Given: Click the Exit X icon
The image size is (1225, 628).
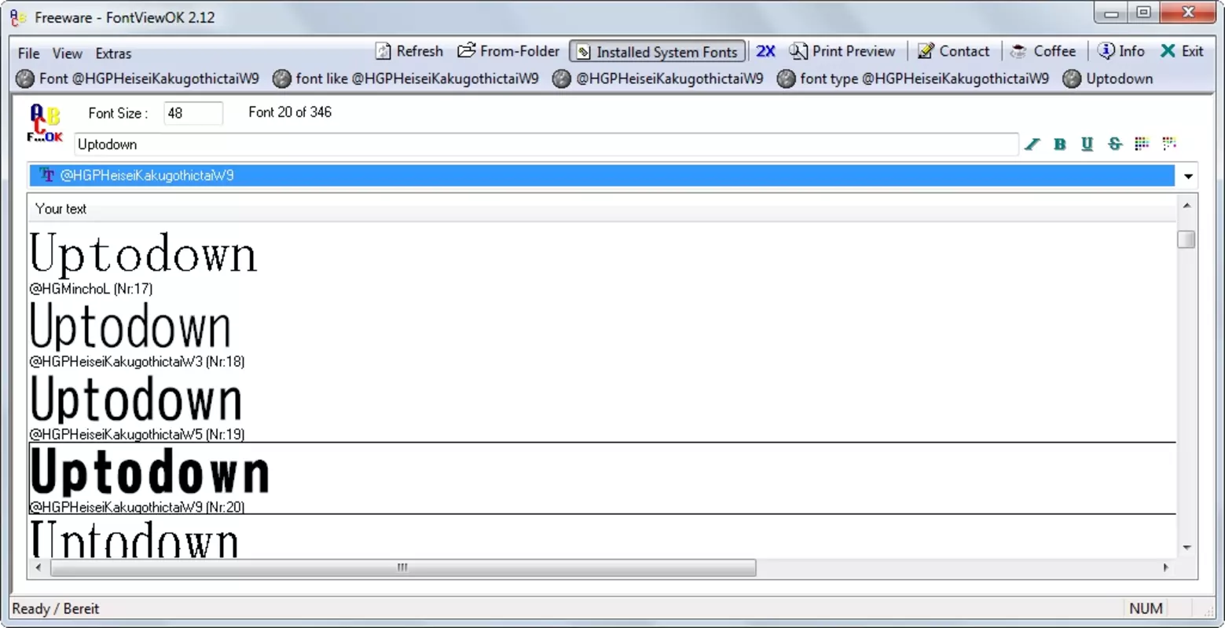Looking at the screenshot, I should pyautogui.click(x=1168, y=51).
